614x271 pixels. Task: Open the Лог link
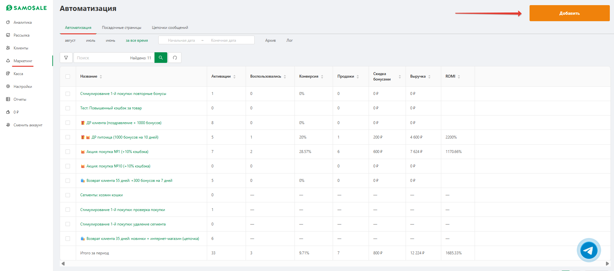[289, 40]
